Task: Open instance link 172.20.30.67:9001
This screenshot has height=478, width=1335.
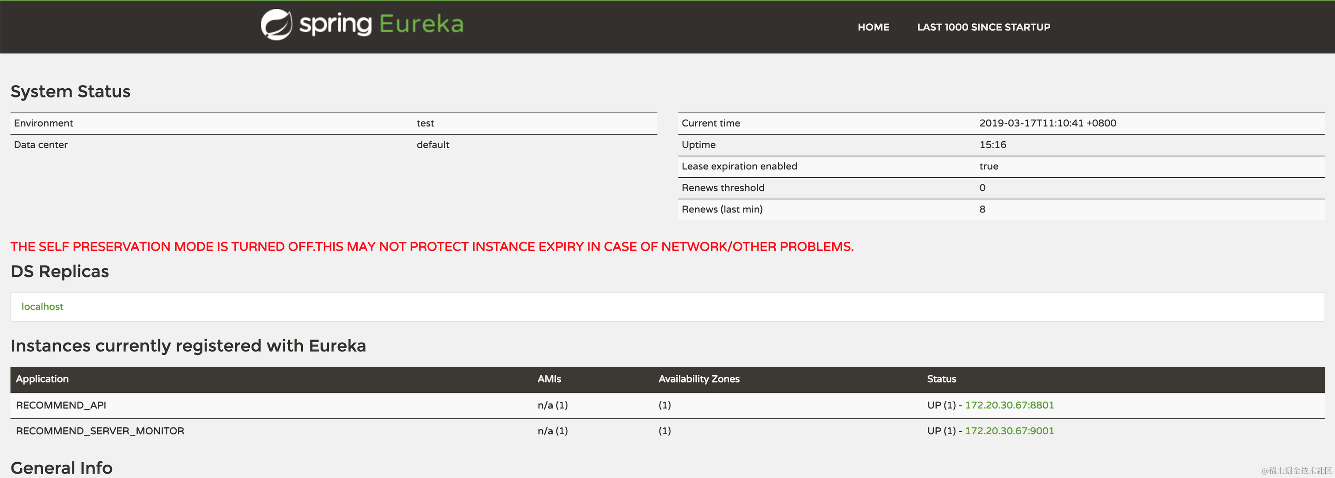Action: point(1009,431)
